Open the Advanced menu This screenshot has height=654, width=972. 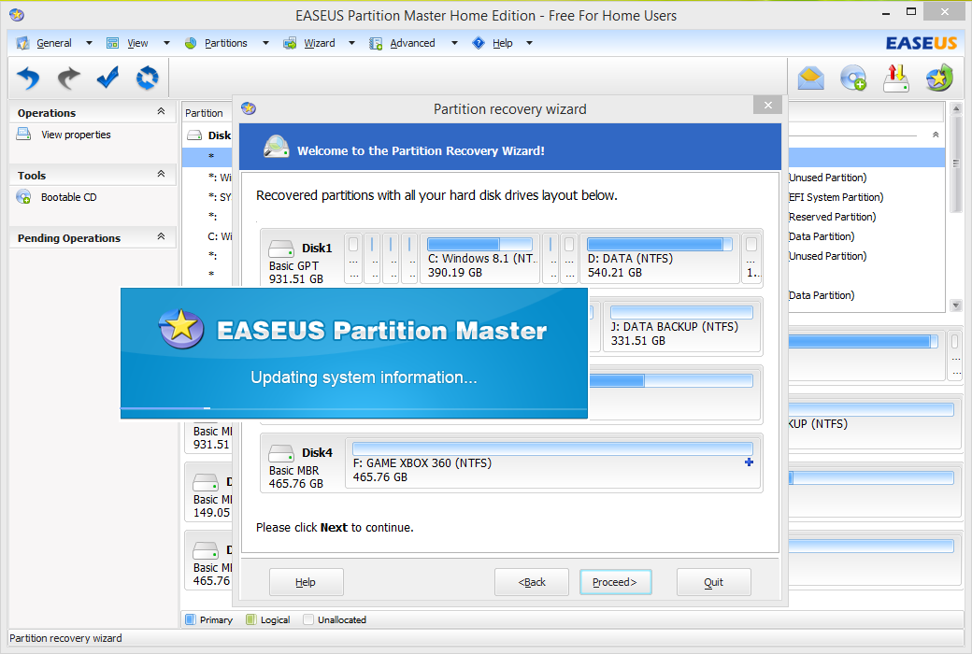pos(412,43)
